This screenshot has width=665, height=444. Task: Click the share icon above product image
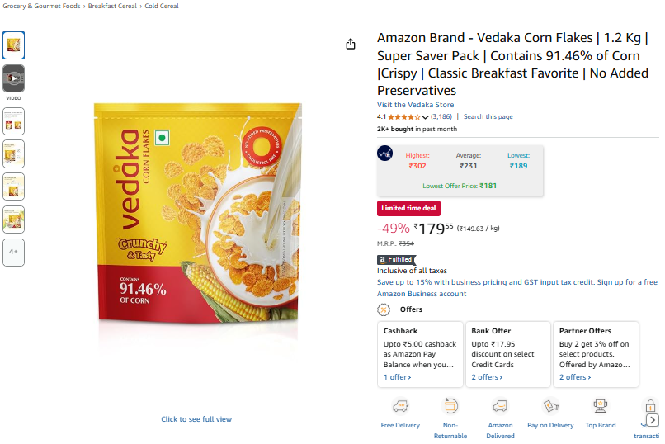pos(351,44)
